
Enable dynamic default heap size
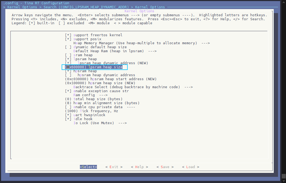click(x=68, y=47)
